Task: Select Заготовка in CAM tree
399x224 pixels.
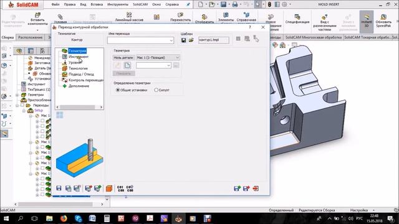Action: tap(42, 63)
